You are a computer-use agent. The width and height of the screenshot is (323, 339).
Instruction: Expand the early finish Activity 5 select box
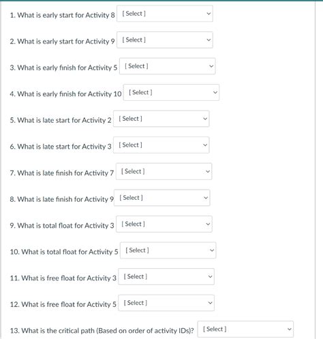tap(168, 66)
